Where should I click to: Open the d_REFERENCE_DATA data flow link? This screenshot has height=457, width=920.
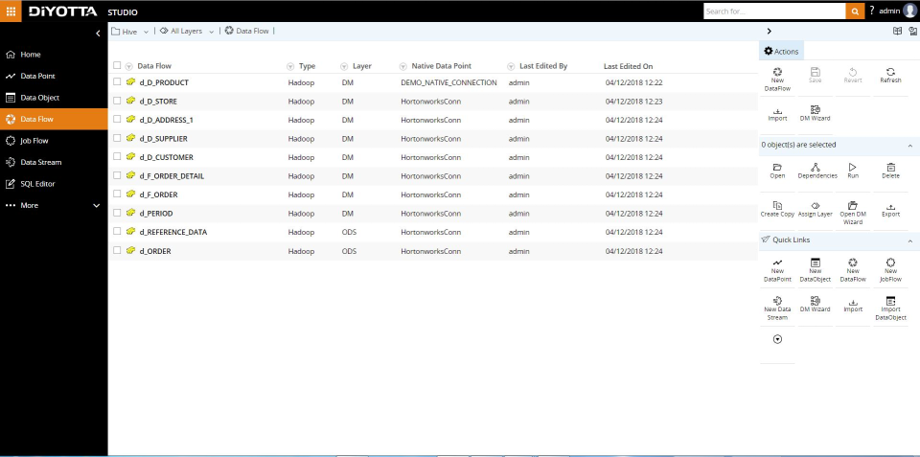pos(173,232)
